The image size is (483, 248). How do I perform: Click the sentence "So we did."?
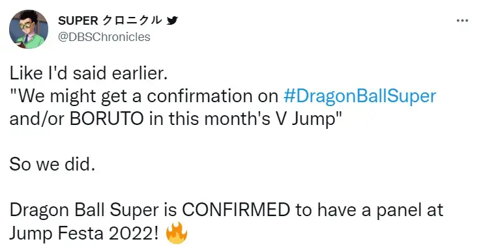coord(52,165)
